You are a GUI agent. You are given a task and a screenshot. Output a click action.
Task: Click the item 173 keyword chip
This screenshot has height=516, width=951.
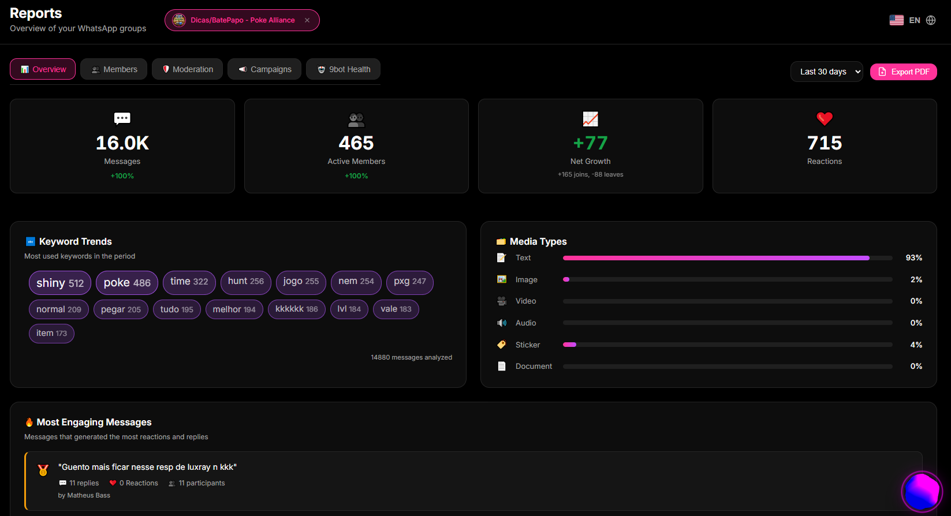[51, 333]
